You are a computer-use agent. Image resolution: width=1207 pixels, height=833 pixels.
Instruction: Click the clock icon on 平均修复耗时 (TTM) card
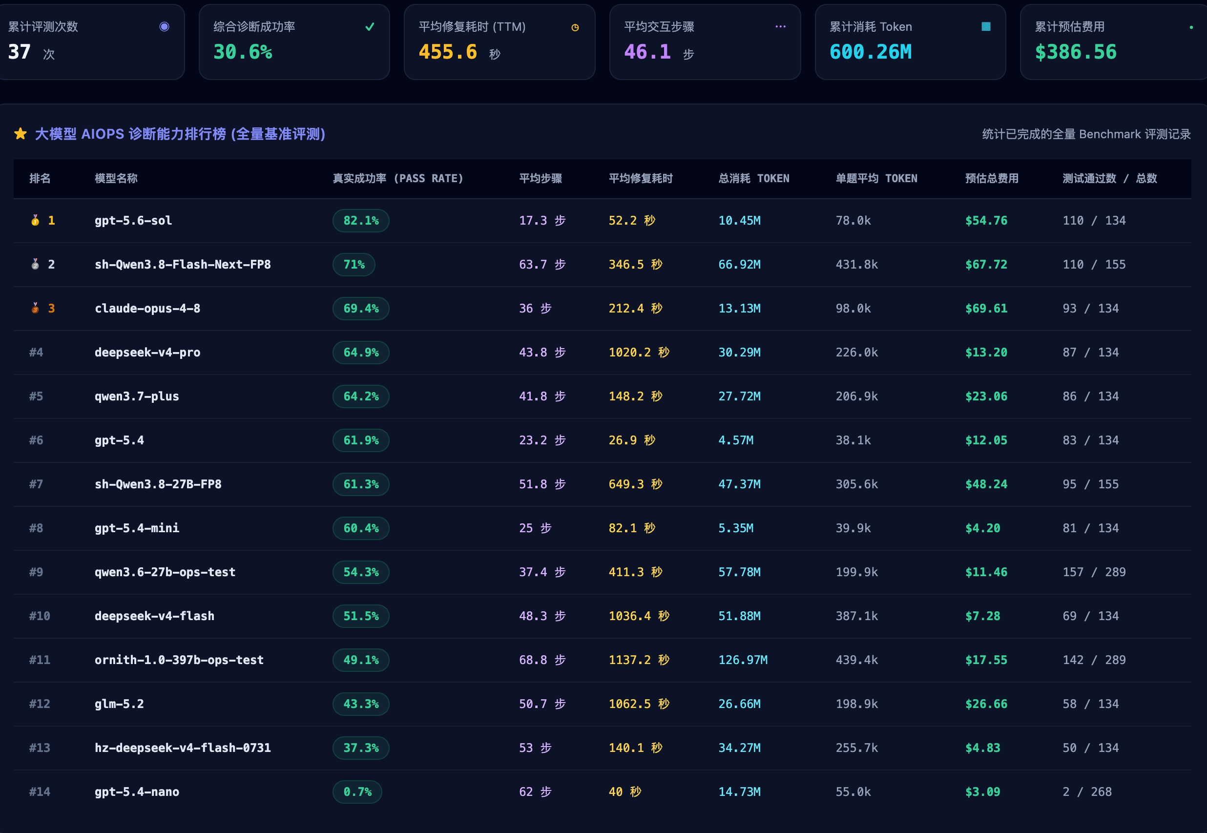click(x=575, y=28)
